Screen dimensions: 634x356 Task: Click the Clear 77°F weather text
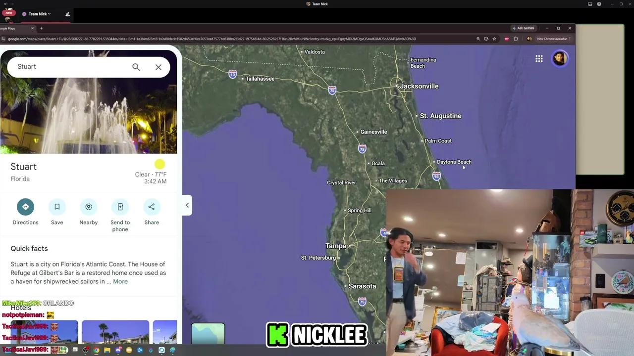151,175
